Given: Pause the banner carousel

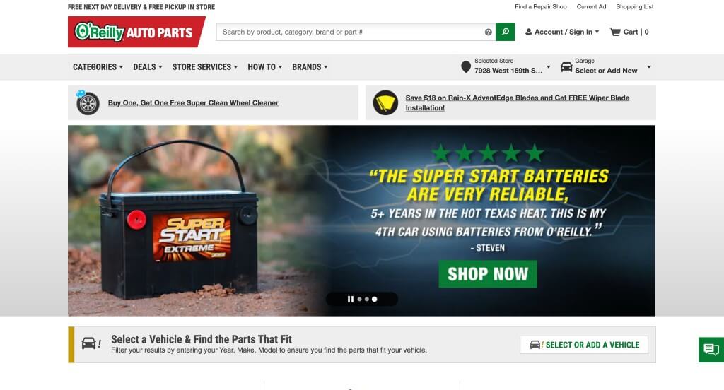Looking at the screenshot, I should coord(351,299).
